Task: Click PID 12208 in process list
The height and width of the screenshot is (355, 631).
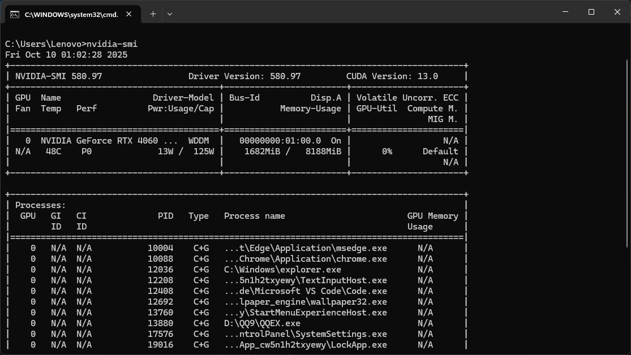Action: pos(161,280)
